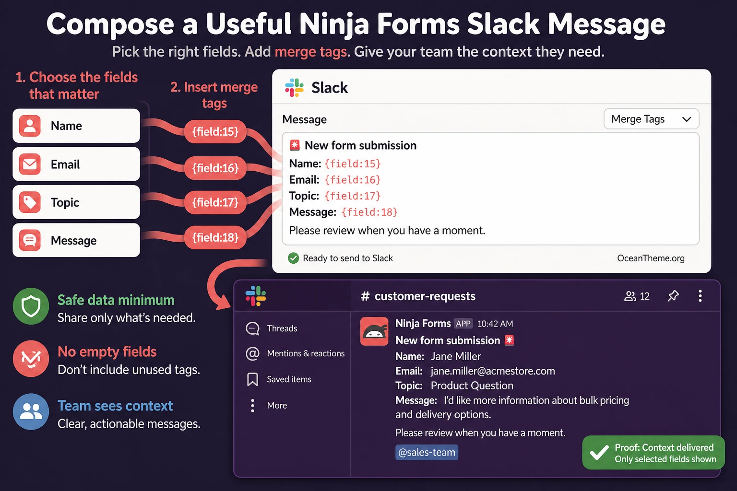Open Mentions & reactions in sidebar

[295, 353]
